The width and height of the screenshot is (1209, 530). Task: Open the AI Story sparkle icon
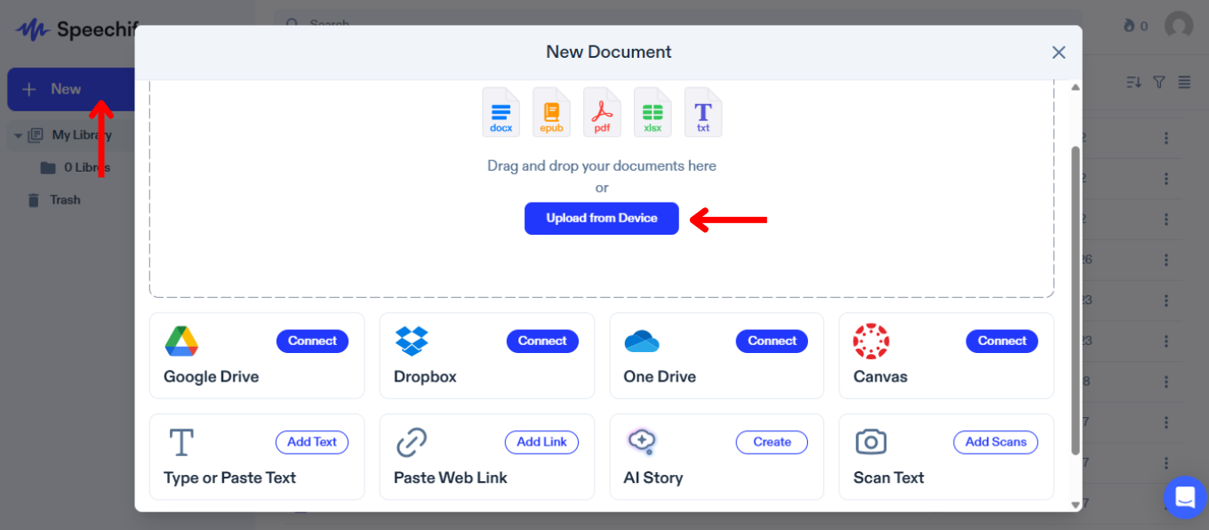[x=642, y=442]
